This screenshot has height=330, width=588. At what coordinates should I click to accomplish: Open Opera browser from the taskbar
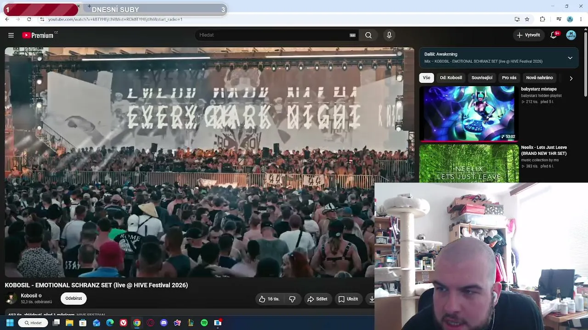(150, 323)
